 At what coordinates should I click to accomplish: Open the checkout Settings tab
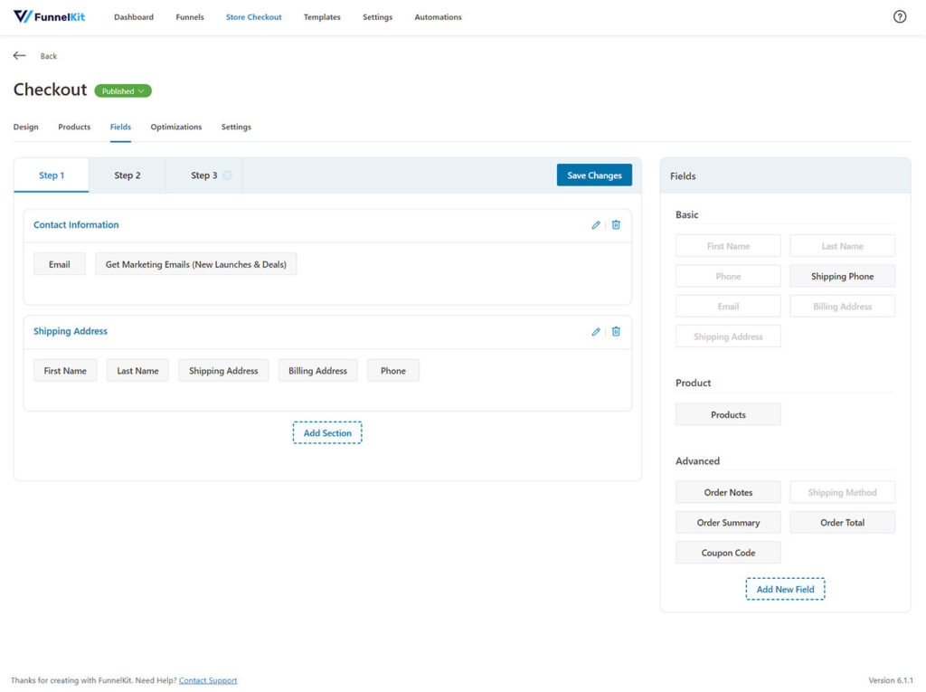click(236, 127)
